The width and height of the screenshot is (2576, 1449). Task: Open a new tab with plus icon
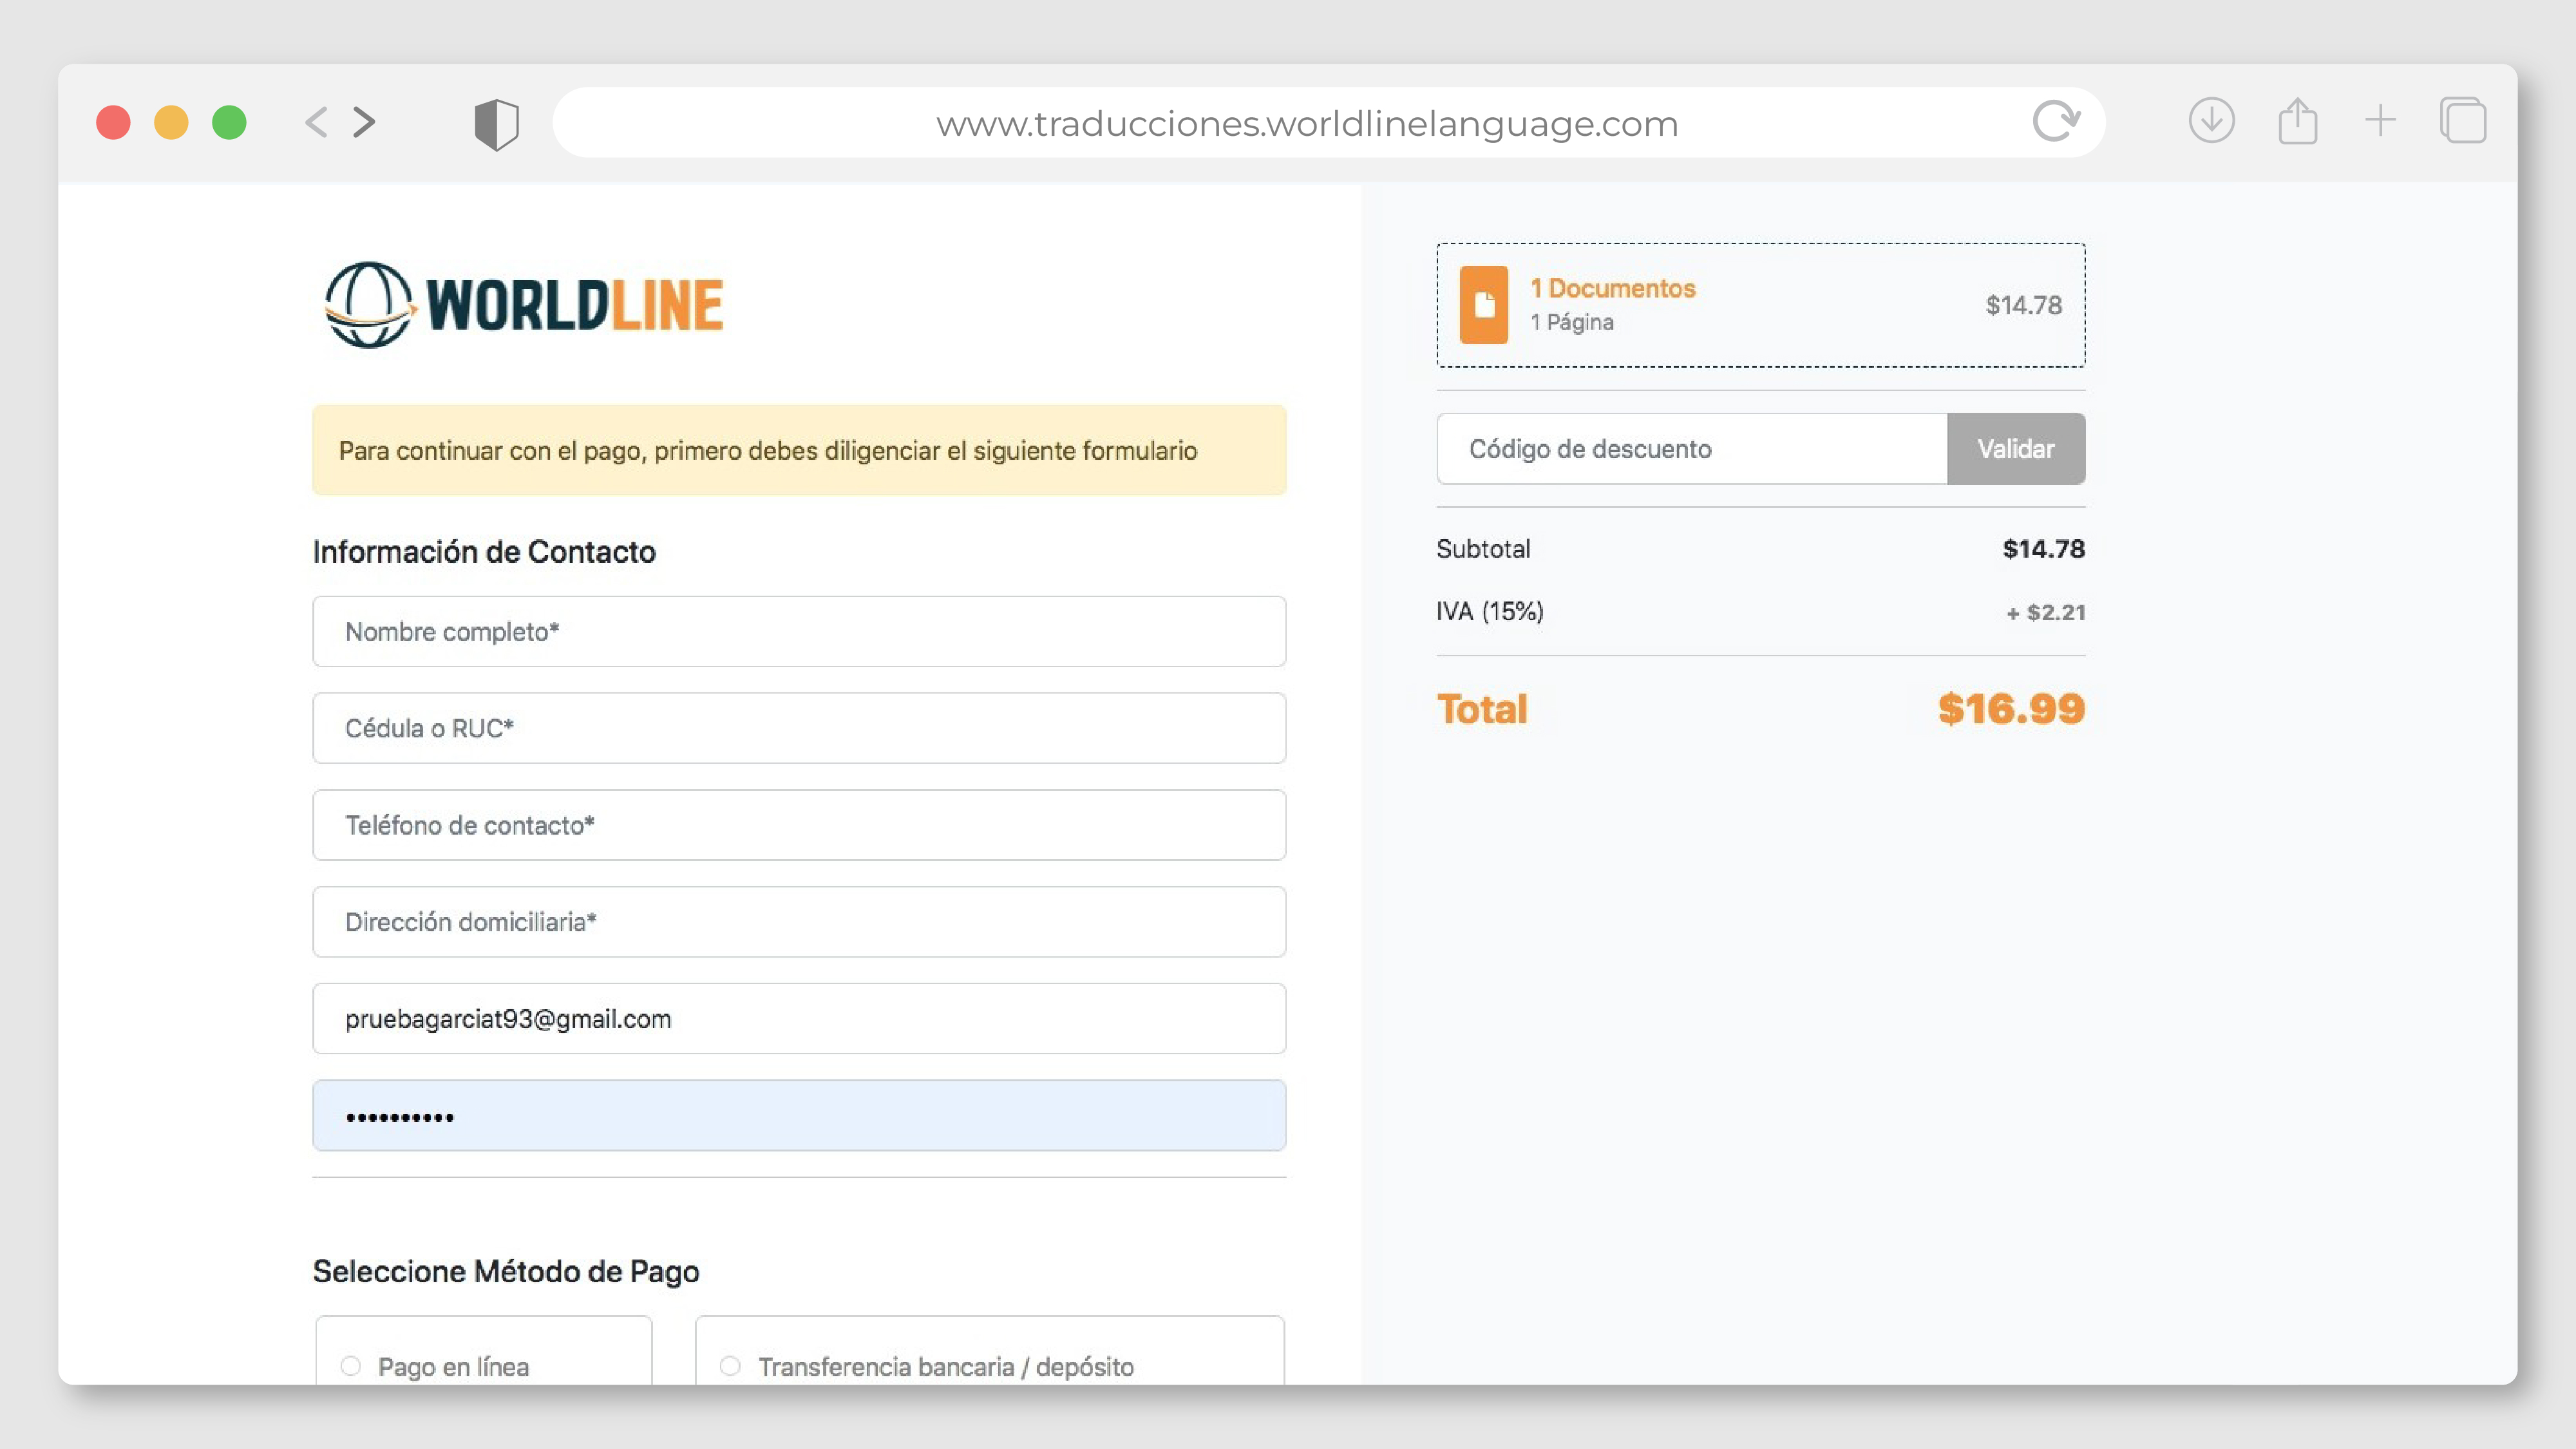[x=2380, y=121]
